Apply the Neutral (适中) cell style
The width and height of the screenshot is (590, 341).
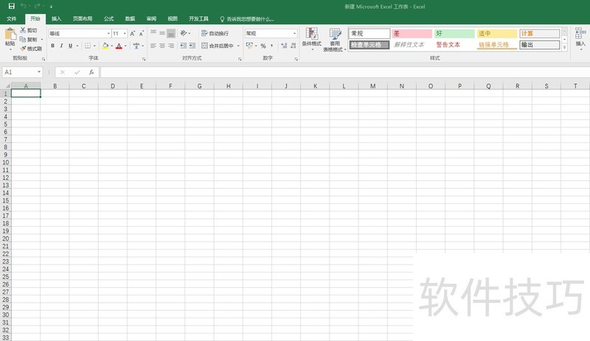tap(496, 33)
